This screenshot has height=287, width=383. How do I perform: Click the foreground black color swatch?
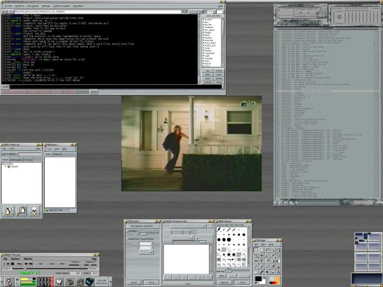pos(259,279)
